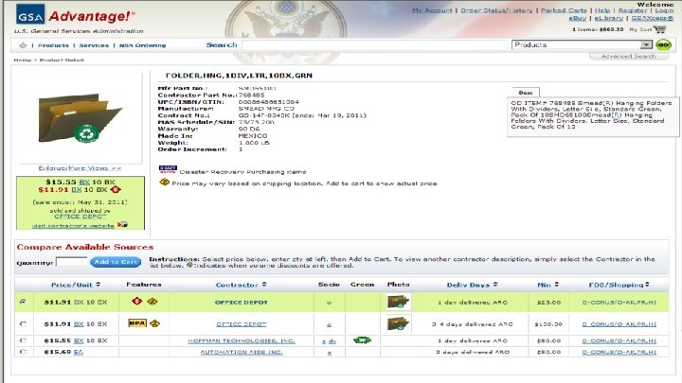The width and height of the screenshot is (682, 383).
Task: Select the $15.55 Hoffman Technologies radio button
Action: point(23,340)
